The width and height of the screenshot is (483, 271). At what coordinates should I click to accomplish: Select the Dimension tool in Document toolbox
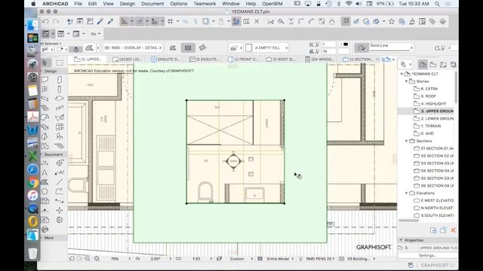coord(45,163)
